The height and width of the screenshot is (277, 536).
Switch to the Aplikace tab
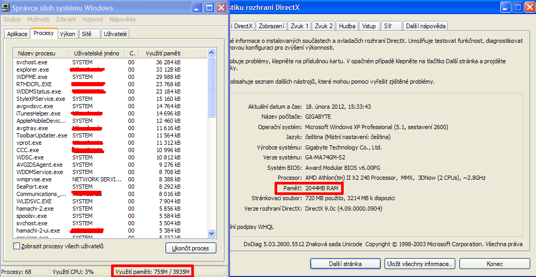[x=17, y=34]
